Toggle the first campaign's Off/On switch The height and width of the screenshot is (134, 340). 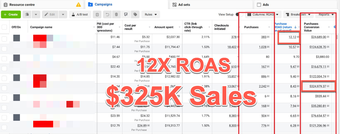click(16, 38)
